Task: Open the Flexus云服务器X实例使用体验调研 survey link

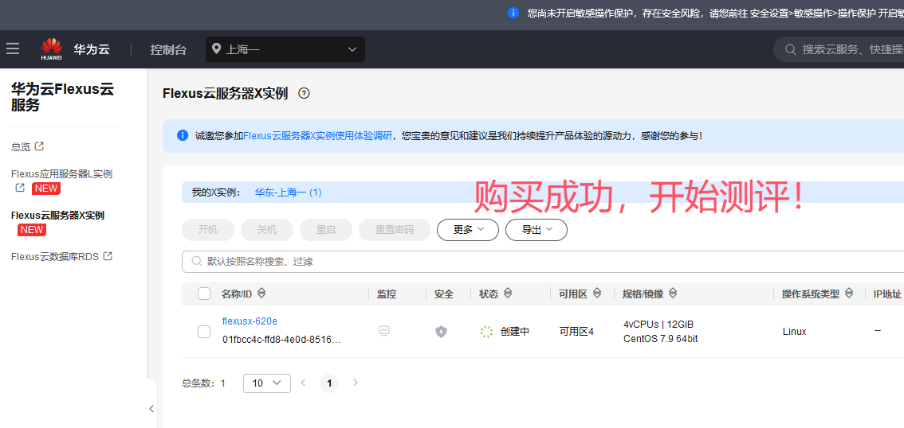Action: (x=317, y=136)
